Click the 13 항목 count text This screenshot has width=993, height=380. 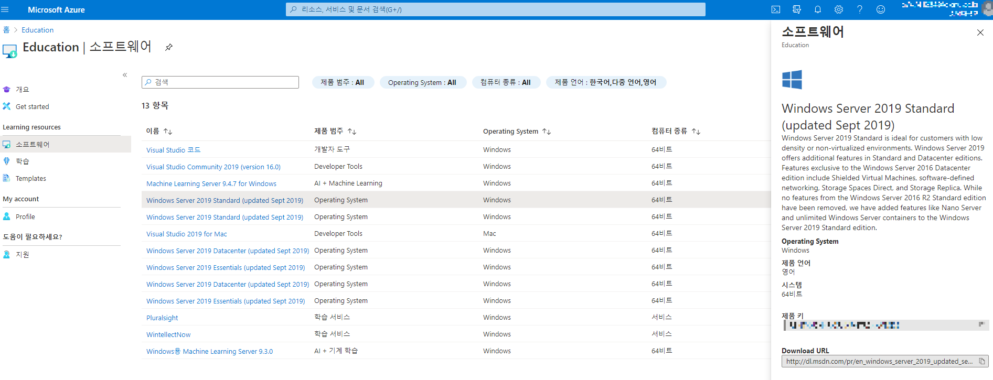click(x=155, y=105)
